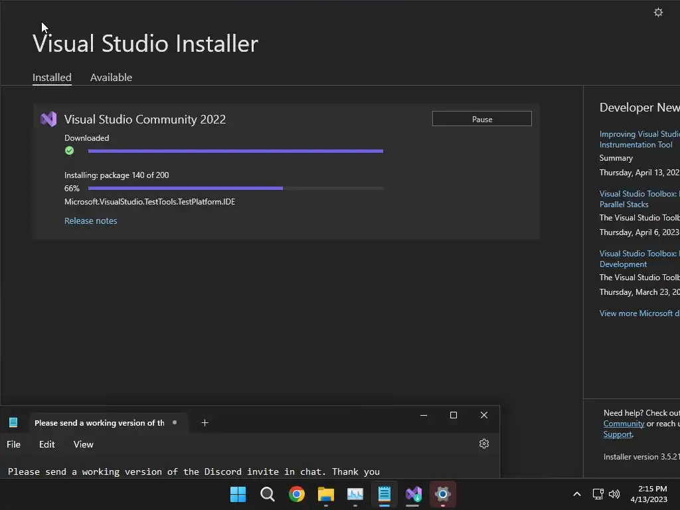This screenshot has width=680, height=510.
Task: Click the green Downloaded checkmark icon
Action: 69,151
